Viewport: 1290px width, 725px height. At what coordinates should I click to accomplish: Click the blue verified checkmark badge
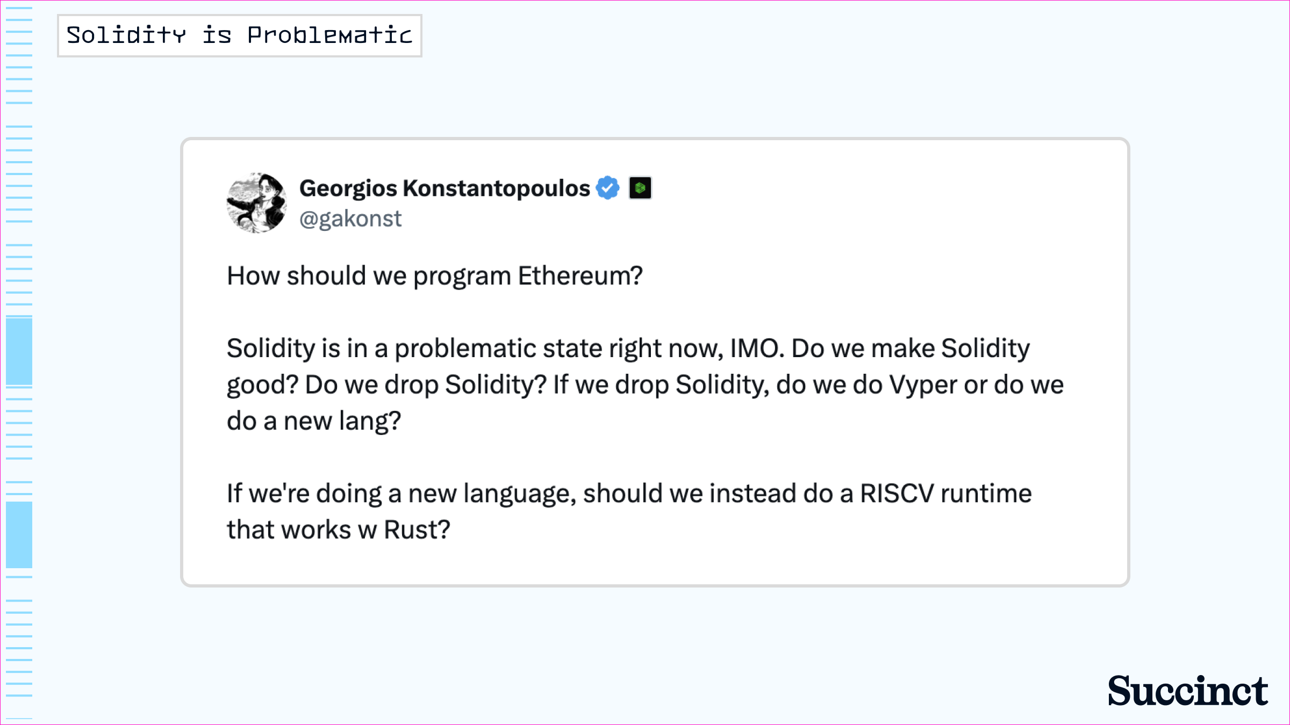coord(608,188)
